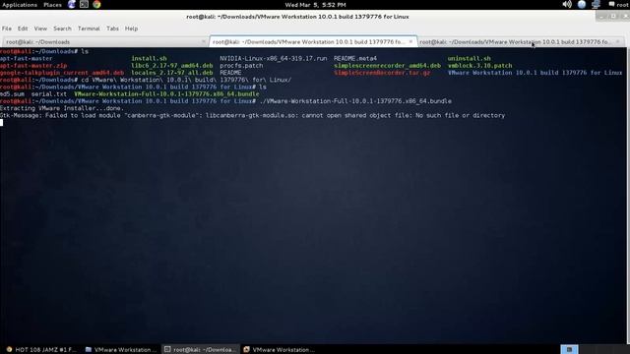Switch to root@kali terminal taskbar button

tap(200, 350)
